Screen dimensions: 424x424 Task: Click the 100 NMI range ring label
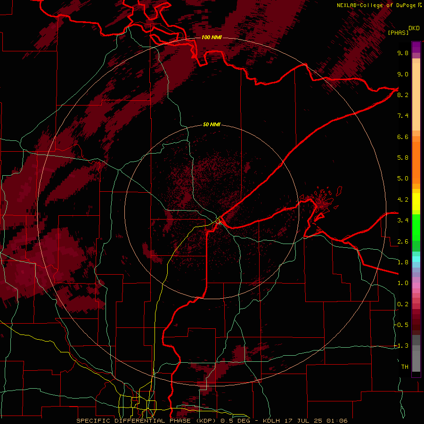(212, 37)
